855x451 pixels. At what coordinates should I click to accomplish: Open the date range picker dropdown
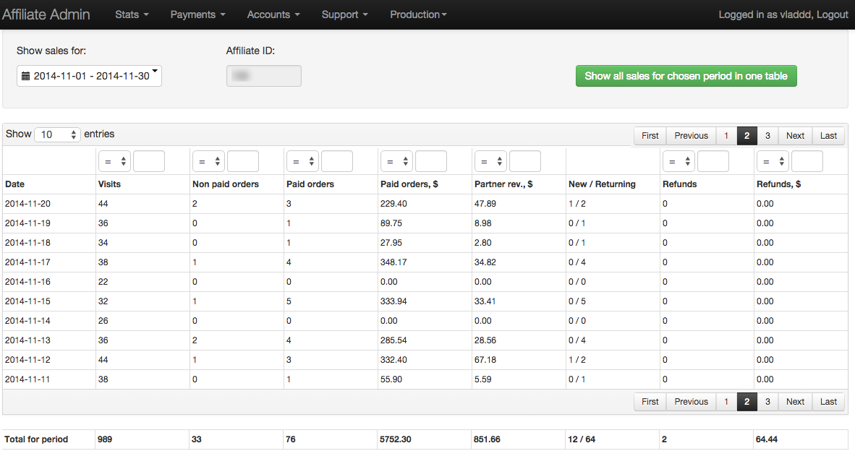[x=89, y=76]
